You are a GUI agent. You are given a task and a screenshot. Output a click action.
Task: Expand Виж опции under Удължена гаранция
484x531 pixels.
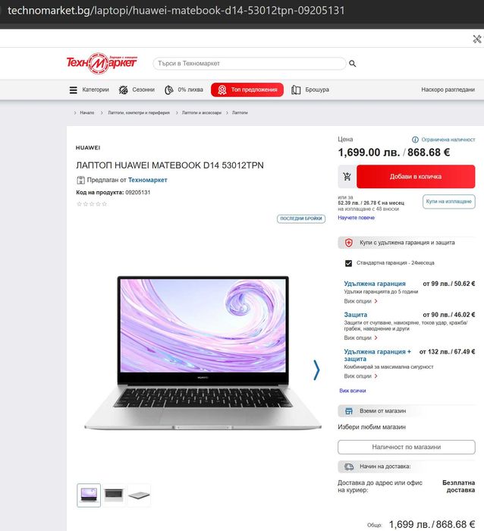pos(360,301)
